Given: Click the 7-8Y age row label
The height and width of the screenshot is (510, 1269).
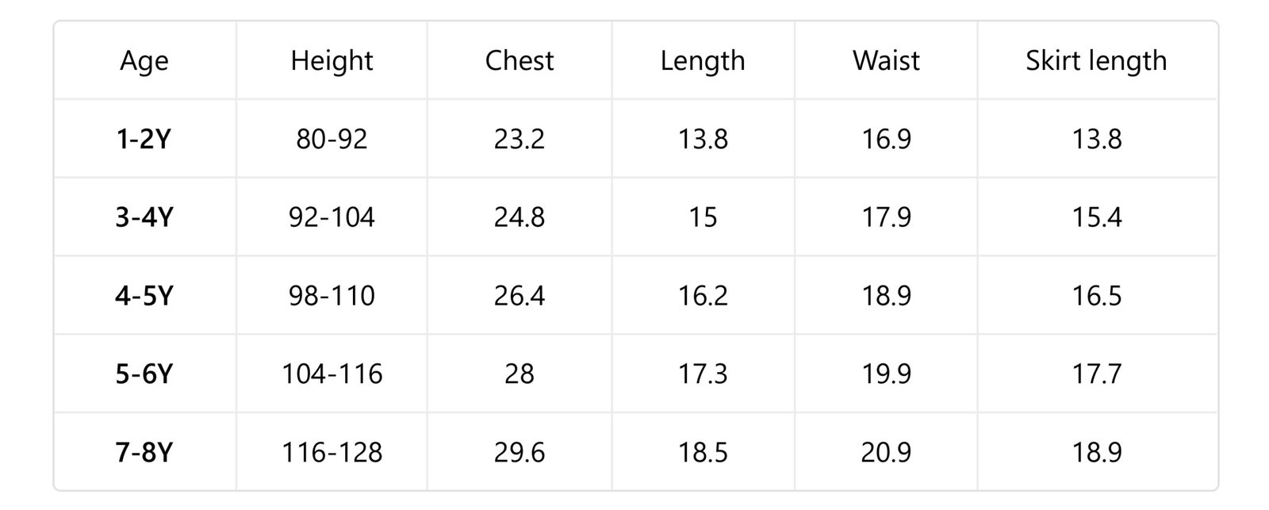Looking at the screenshot, I should [x=144, y=452].
